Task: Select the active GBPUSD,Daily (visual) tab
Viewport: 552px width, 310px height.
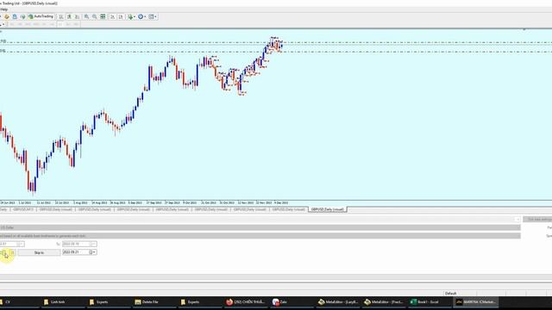Action: (328, 209)
